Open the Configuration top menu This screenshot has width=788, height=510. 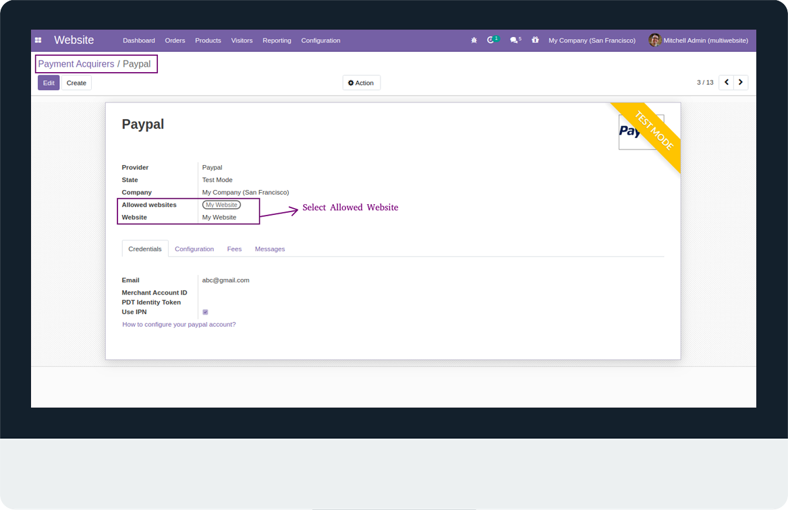click(x=320, y=40)
